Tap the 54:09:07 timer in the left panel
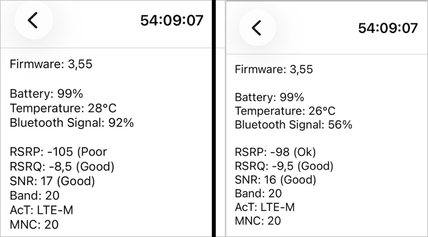428x237 pixels. point(172,20)
